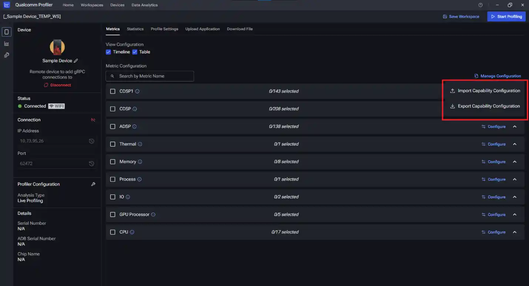
Task: Open the Data Analytics menu
Action: (x=144, y=5)
